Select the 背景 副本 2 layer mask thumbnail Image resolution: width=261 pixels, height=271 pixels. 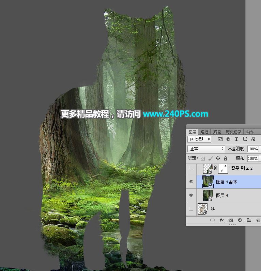coord(223,168)
